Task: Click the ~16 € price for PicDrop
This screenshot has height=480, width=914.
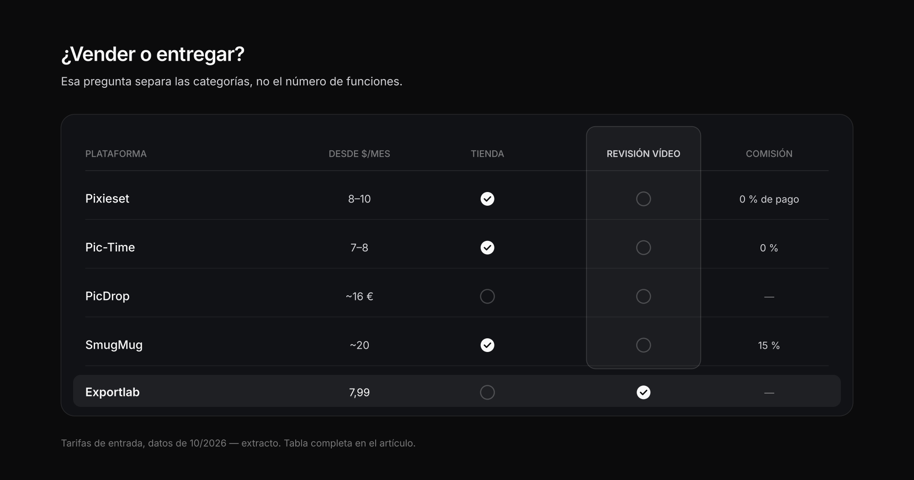Action: (x=359, y=297)
